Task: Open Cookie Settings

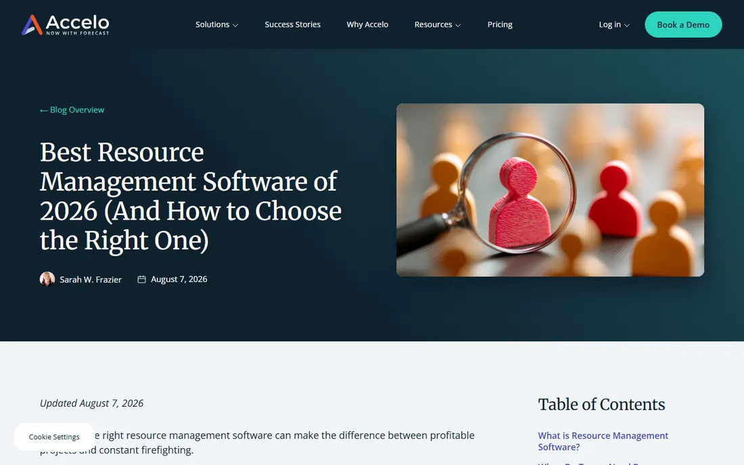Action: [54, 437]
